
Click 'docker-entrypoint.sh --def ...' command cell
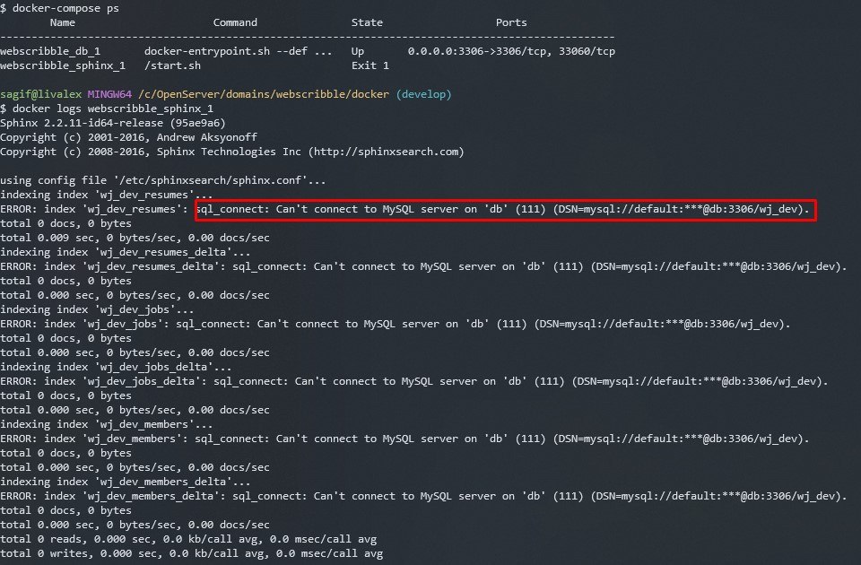click(239, 51)
